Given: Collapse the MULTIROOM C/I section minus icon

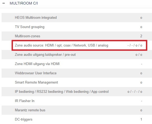Looking at the screenshot, I should coord(4,3).
